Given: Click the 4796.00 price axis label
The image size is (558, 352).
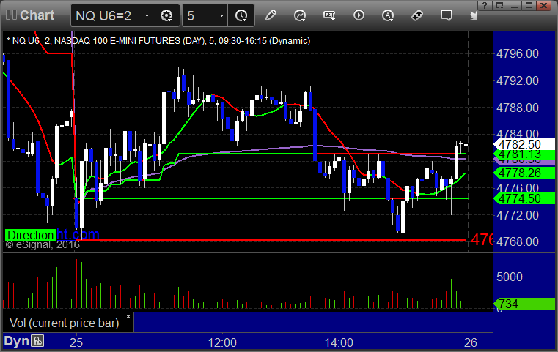Looking at the screenshot, I should 518,53.
